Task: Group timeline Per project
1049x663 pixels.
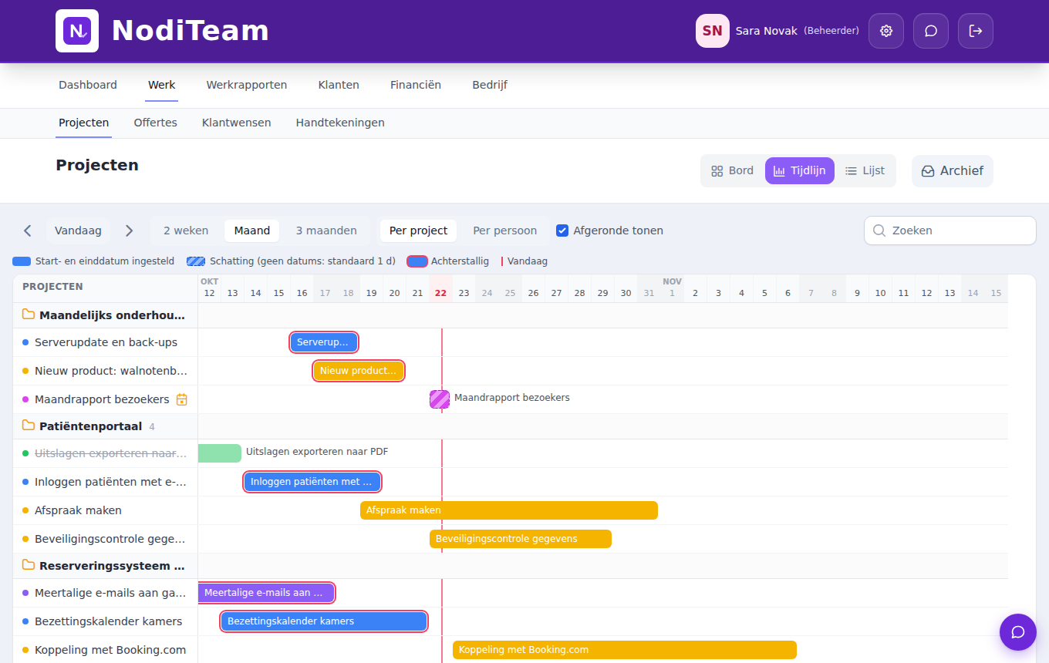Action: (x=418, y=231)
